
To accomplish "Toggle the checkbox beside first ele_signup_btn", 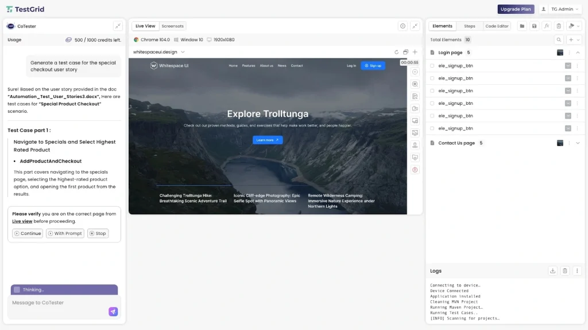I will coord(431,65).
